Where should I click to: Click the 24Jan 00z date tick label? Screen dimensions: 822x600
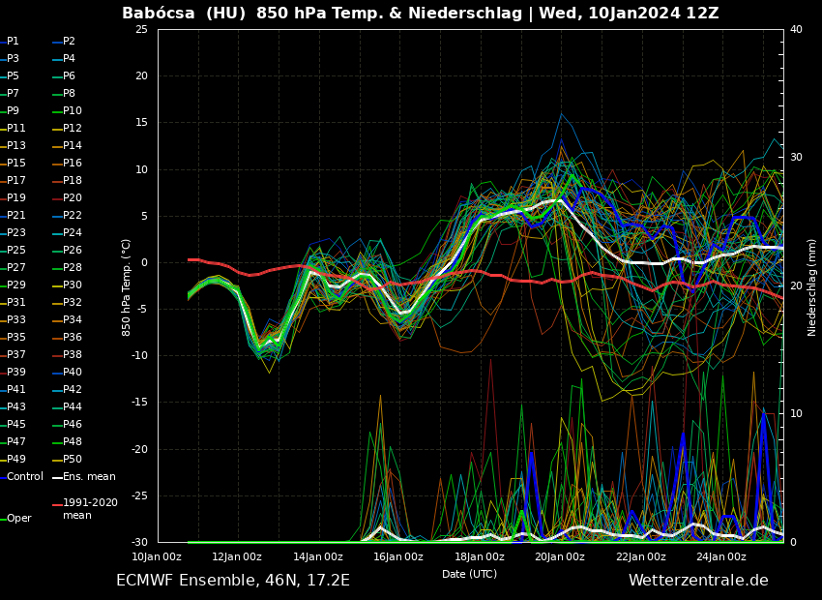721,557
